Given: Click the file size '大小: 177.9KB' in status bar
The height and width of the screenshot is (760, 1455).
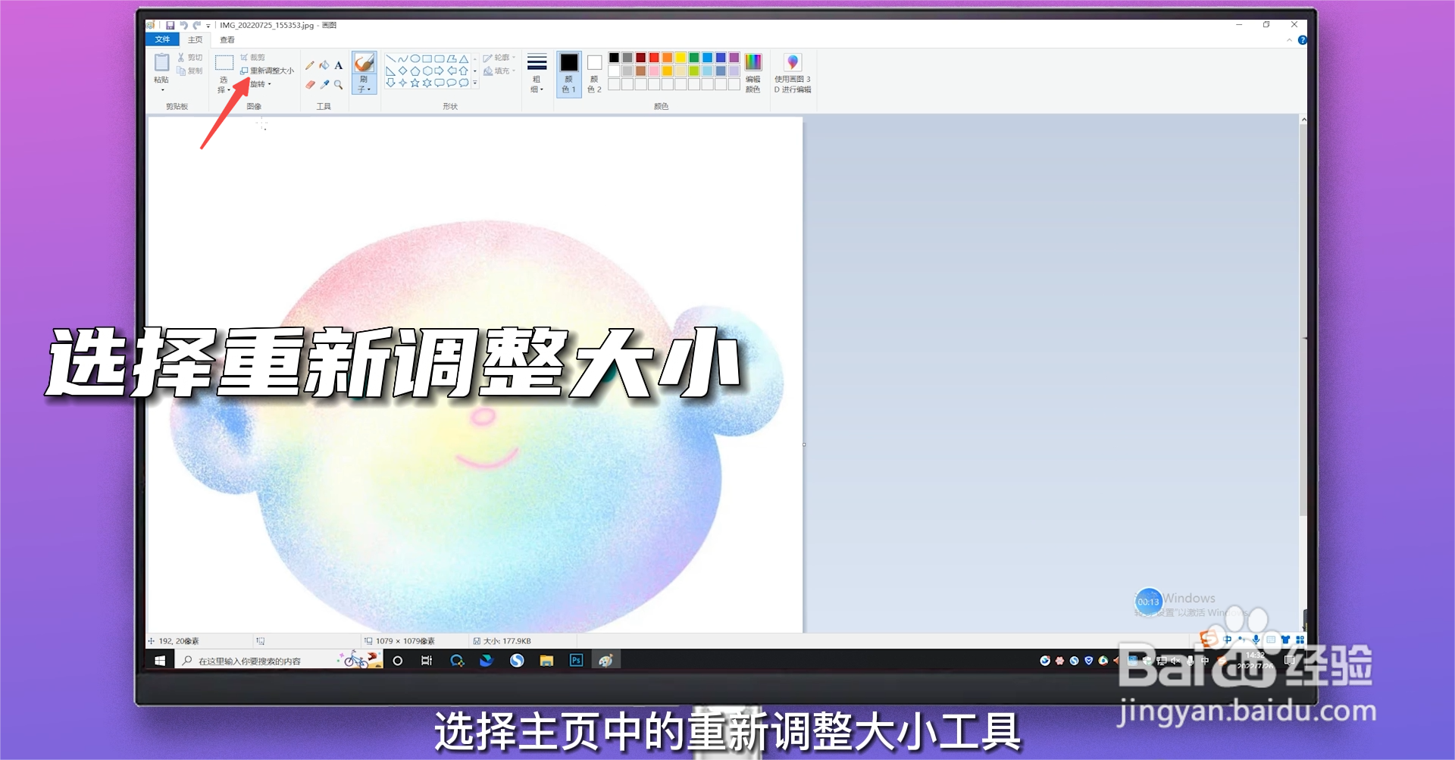Looking at the screenshot, I should click(507, 641).
